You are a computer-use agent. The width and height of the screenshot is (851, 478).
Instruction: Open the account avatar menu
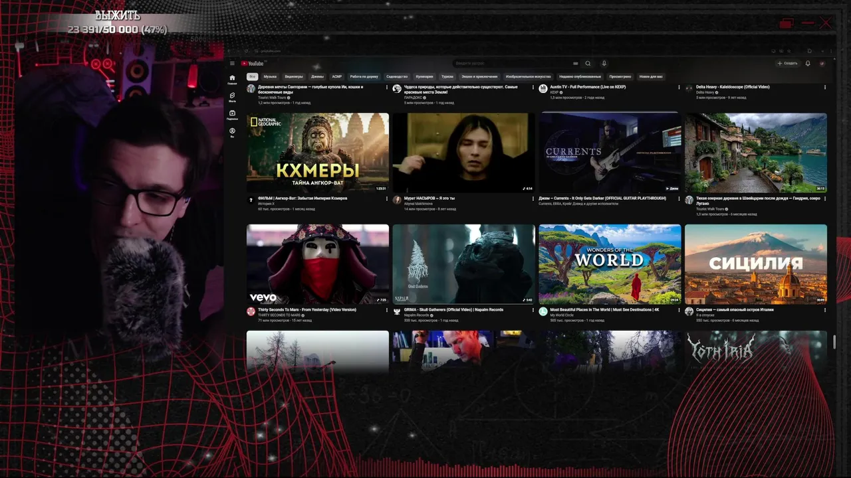822,64
